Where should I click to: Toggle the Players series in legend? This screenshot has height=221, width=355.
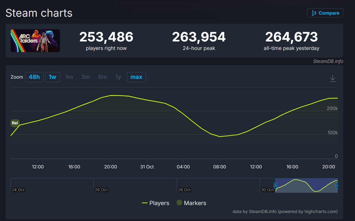tap(156, 203)
